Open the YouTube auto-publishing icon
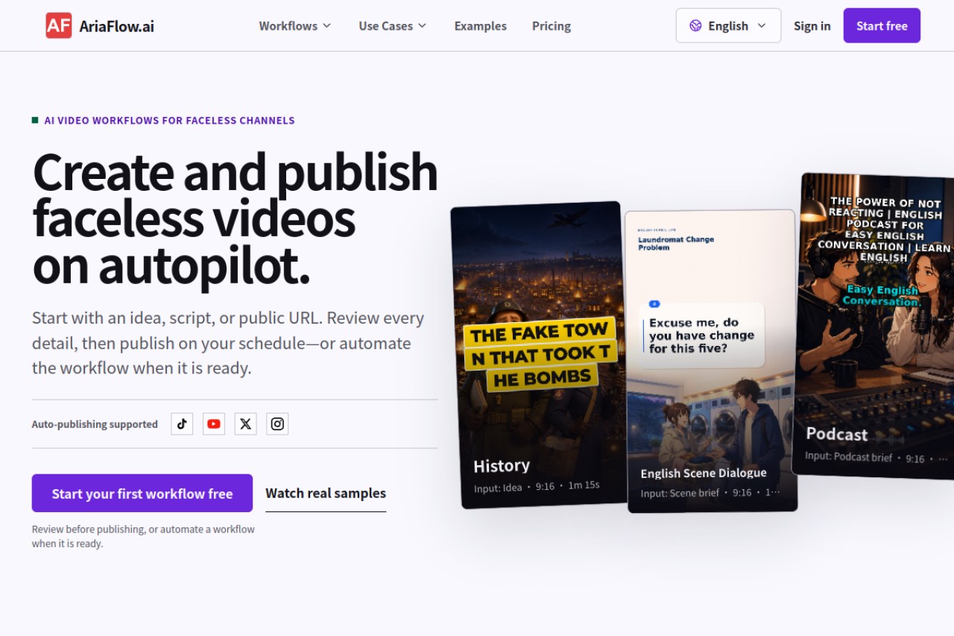 (214, 424)
